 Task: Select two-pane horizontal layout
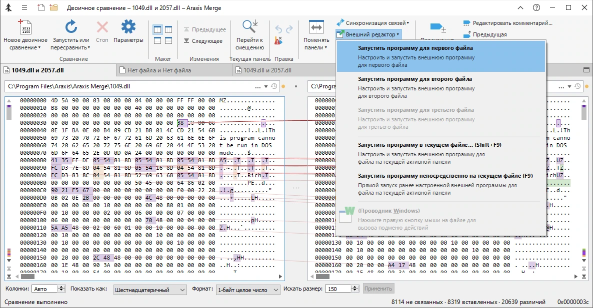pos(157,40)
